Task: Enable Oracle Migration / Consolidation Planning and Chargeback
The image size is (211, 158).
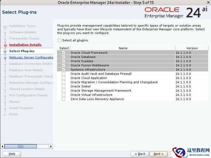Action: 64,82
